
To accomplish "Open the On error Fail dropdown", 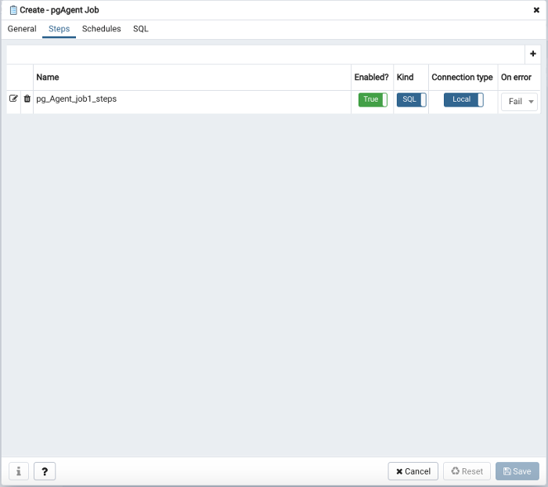I will click(520, 102).
